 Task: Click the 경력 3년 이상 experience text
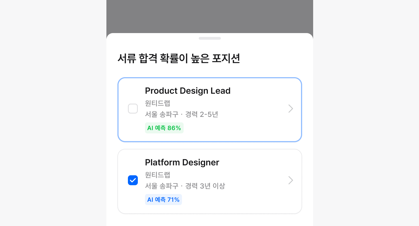[205, 186]
